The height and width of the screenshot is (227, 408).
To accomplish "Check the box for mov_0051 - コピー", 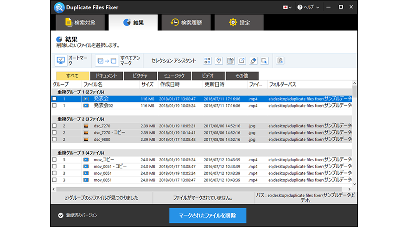I will pos(54,166).
